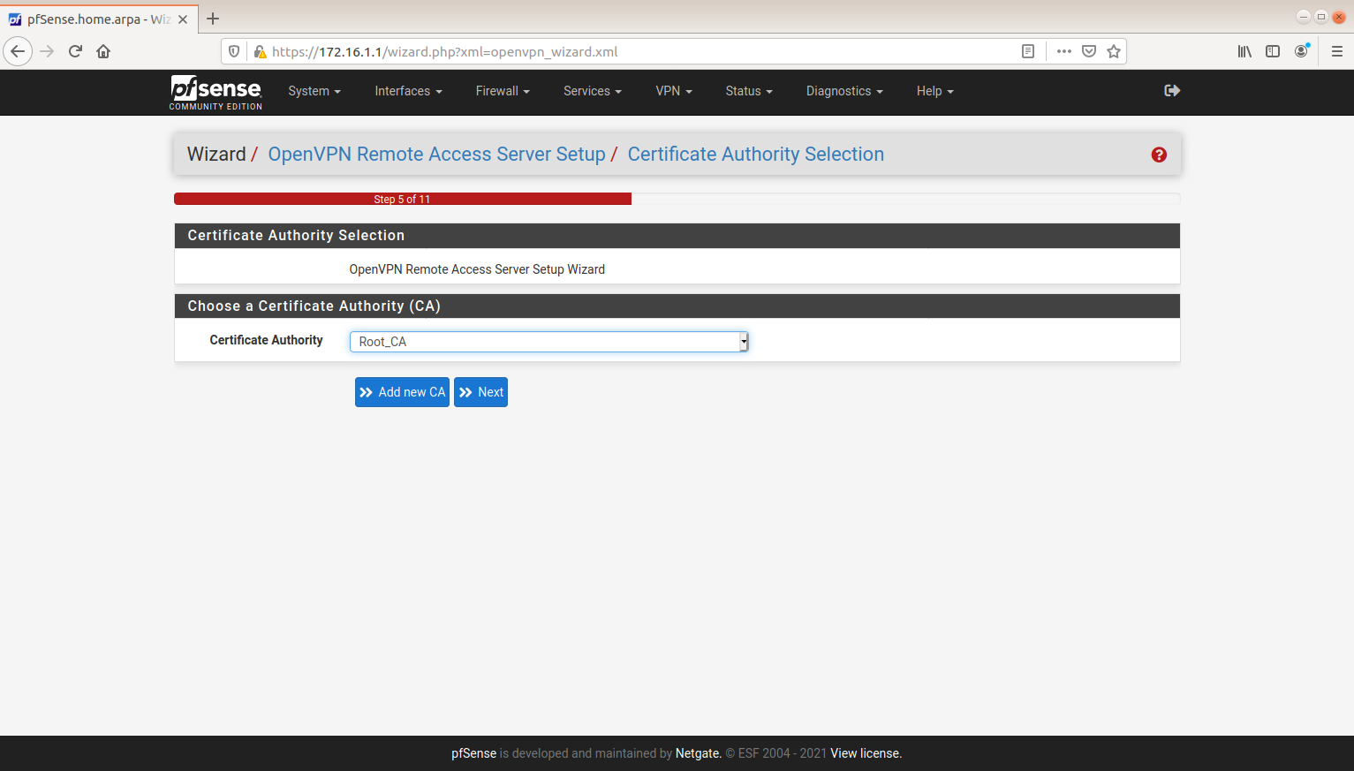Click Next to continue the wizard

pos(480,392)
